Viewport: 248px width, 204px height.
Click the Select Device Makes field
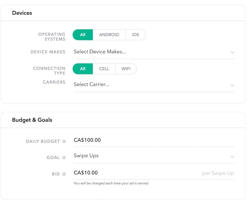[154, 52]
